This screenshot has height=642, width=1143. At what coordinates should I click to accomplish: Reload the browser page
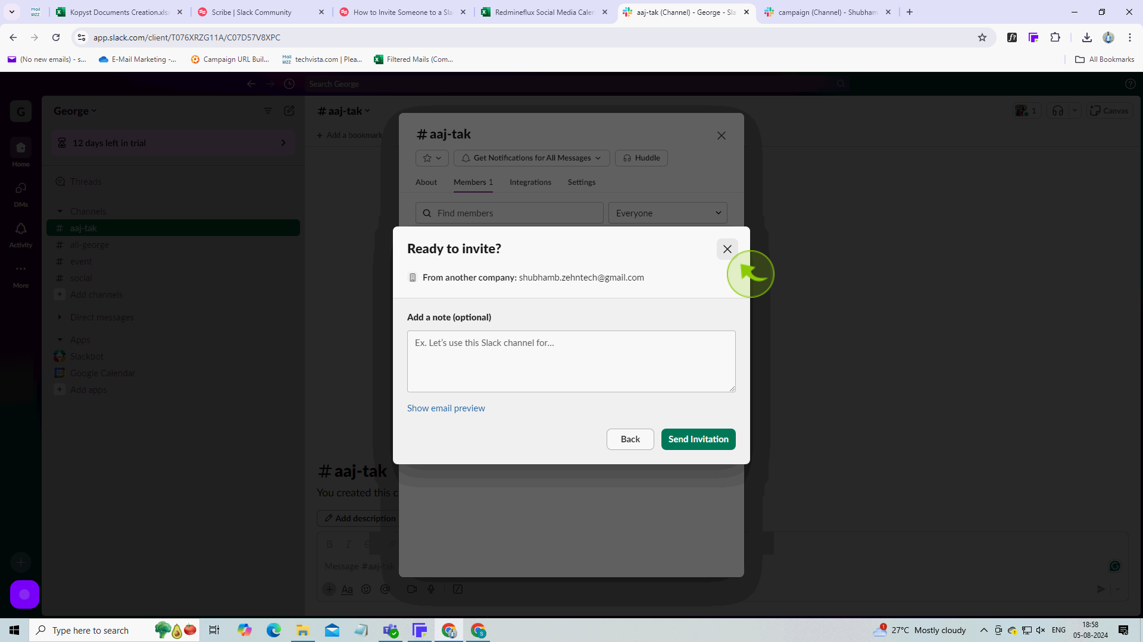click(56, 37)
